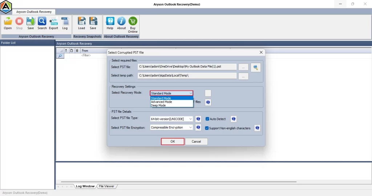Screen dimensions: 372x196
Task: Choose Advanced Mode from the list
Action: point(172,102)
